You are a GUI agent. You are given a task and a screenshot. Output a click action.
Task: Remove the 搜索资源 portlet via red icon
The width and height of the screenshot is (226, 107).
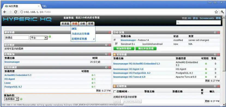[110, 33]
